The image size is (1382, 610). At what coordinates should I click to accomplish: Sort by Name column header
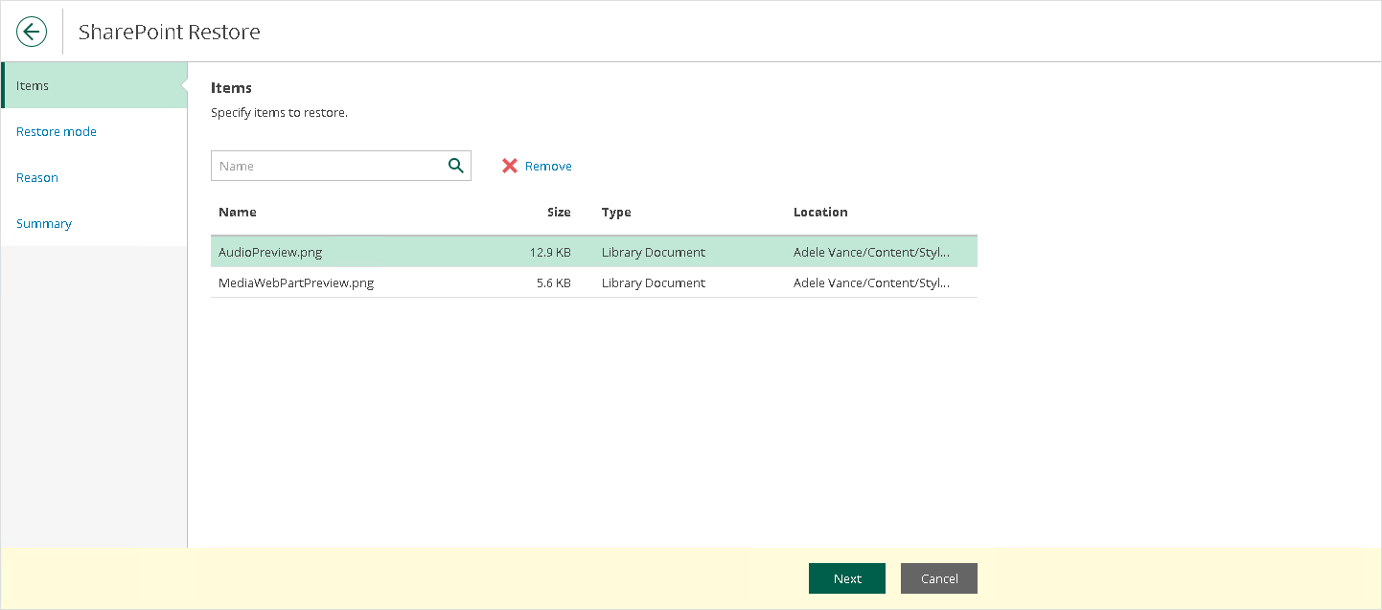(x=238, y=212)
